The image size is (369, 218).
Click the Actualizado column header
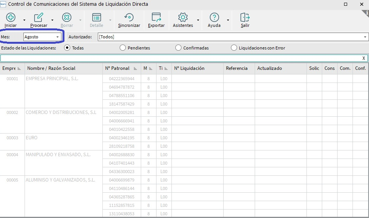tap(281, 68)
